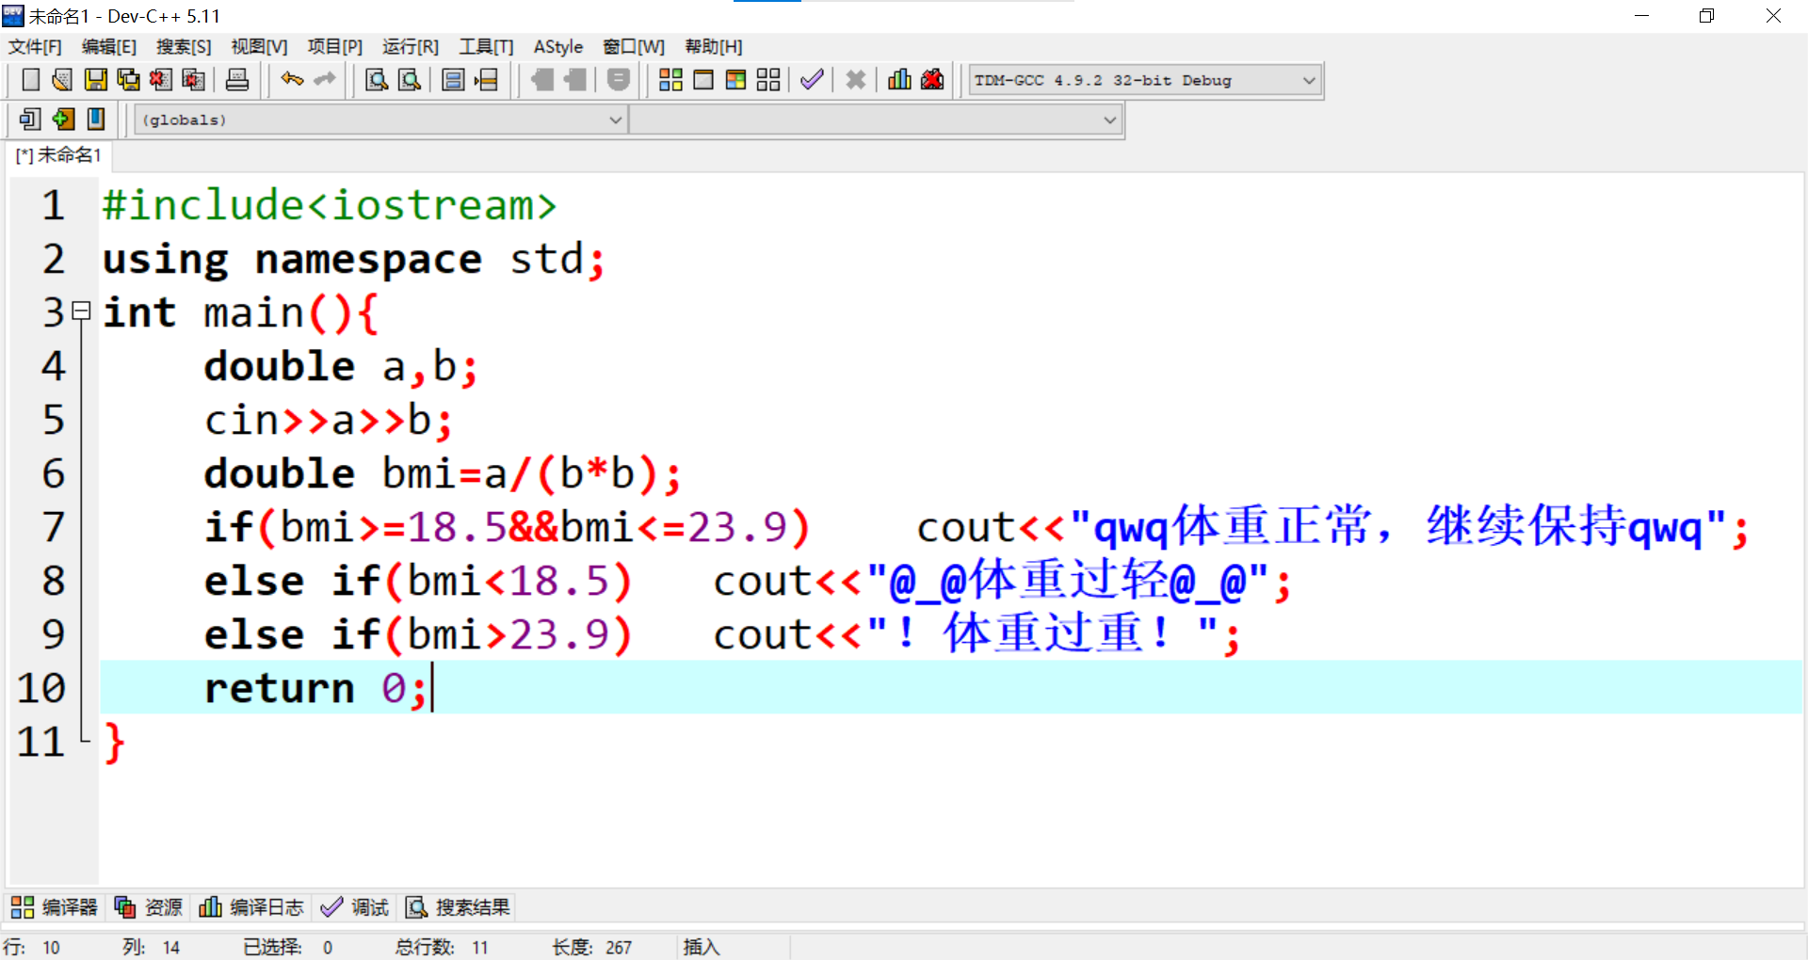Click the Open file icon
Viewport: 1808px width, 960px height.
62,80
